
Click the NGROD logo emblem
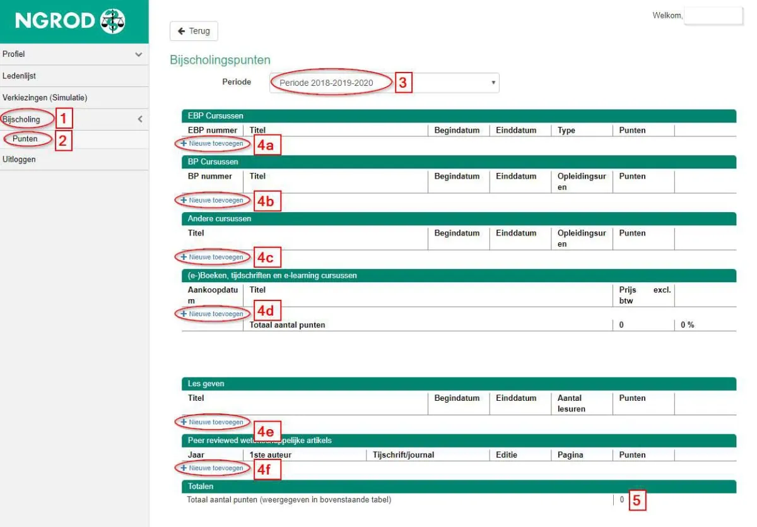[x=113, y=21]
